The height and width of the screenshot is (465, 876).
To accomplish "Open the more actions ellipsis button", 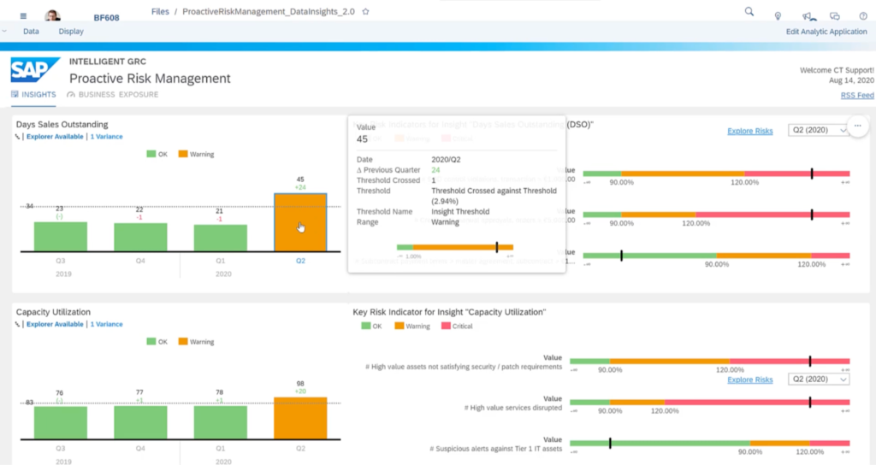I will (x=857, y=126).
